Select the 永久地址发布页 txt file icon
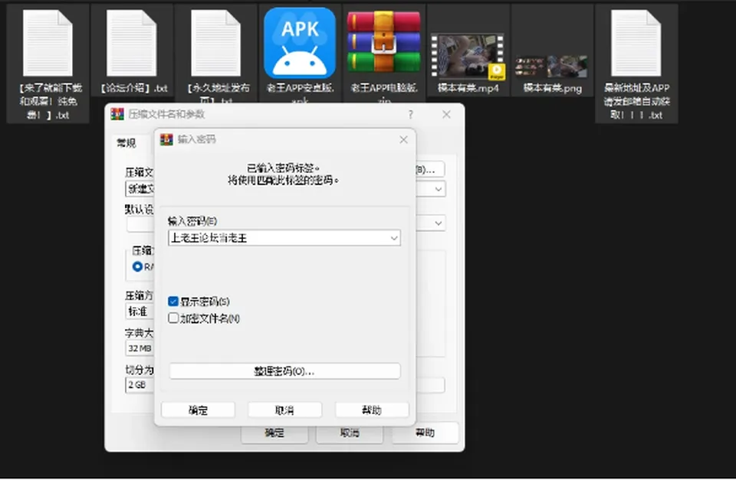736x480 pixels. point(216,43)
